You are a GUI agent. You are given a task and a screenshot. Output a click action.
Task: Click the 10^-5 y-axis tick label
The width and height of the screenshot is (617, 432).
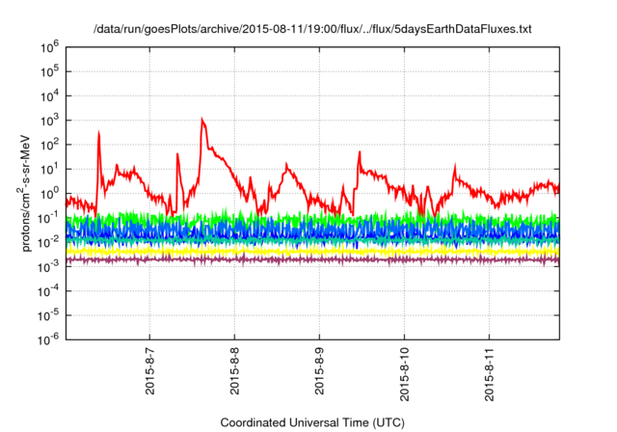coord(49,315)
